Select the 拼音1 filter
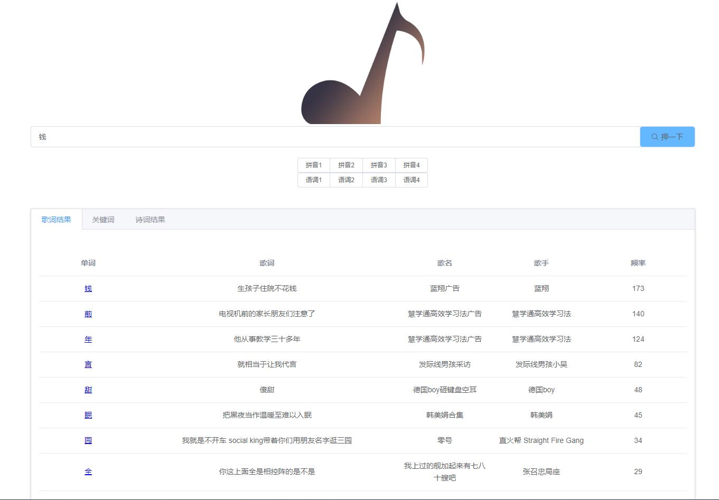The width and height of the screenshot is (719, 500). [x=314, y=165]
